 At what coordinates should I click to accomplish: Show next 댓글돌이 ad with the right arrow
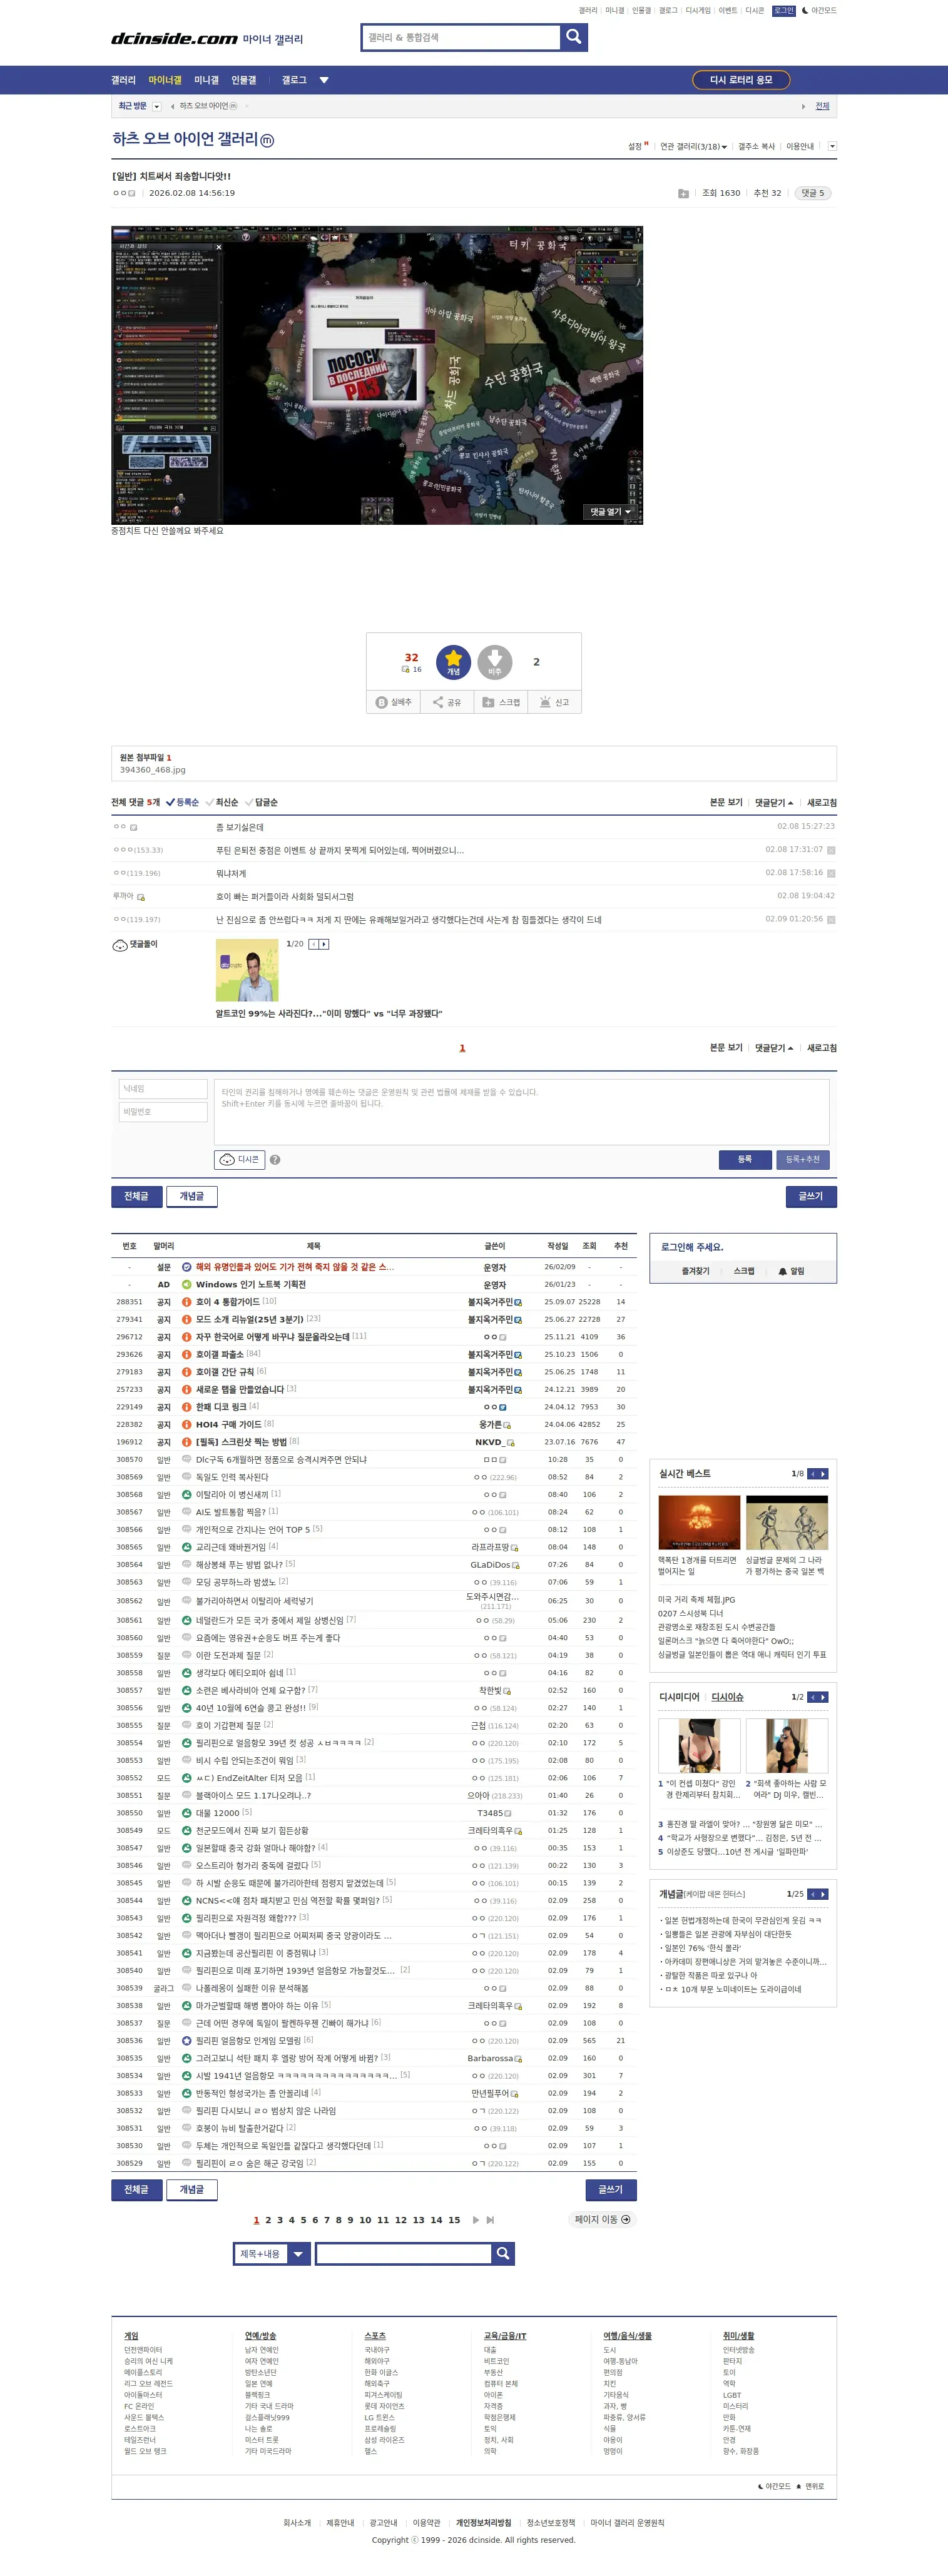(x=324, y=944)
